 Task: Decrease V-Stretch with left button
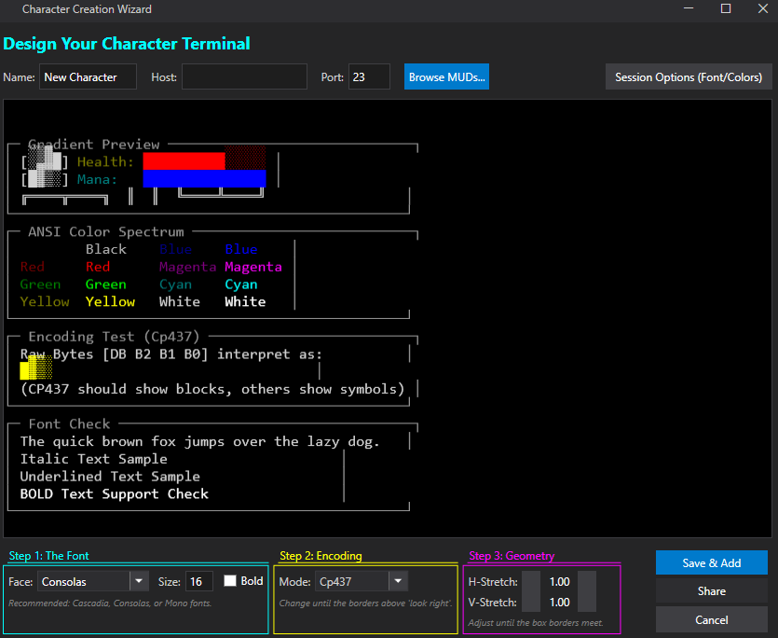(531, 602)
